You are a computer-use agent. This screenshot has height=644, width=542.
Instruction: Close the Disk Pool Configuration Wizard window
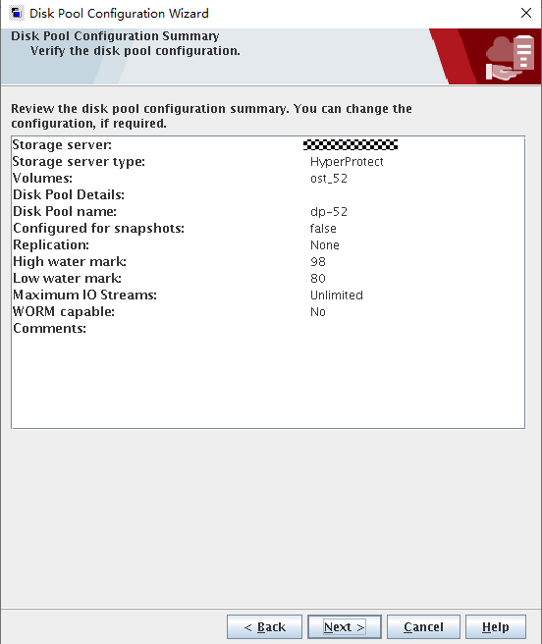(x=526, y=13)
